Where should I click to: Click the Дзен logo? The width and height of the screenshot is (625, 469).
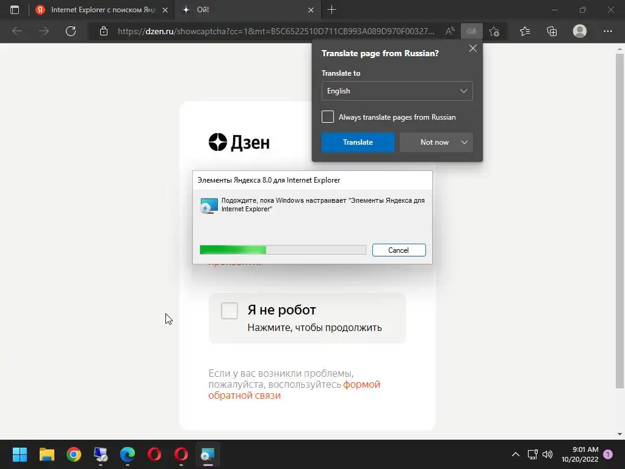239,142
